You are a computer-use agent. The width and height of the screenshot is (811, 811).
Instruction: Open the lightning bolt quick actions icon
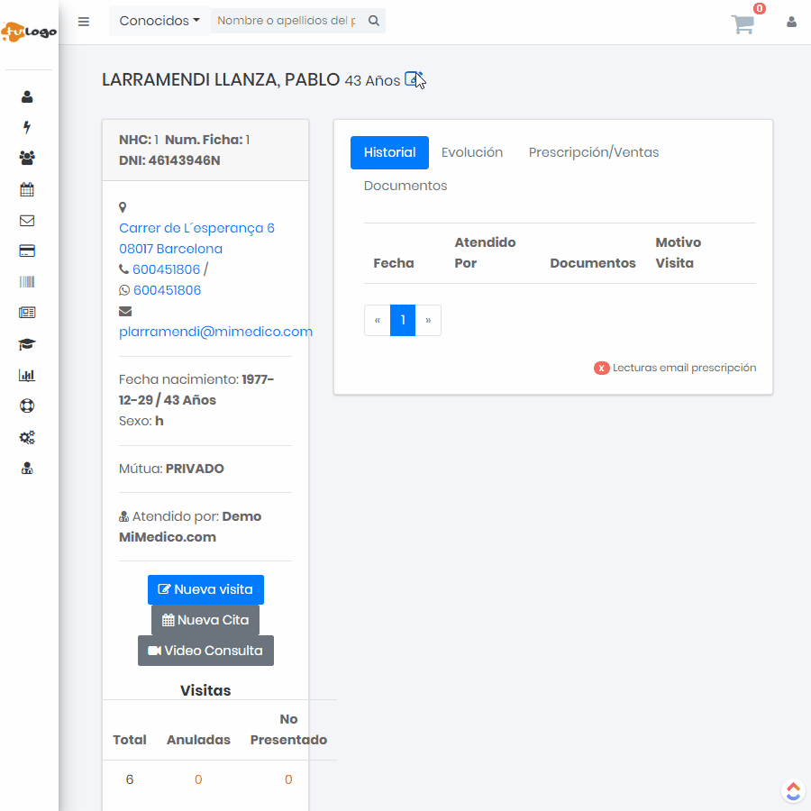27,127
